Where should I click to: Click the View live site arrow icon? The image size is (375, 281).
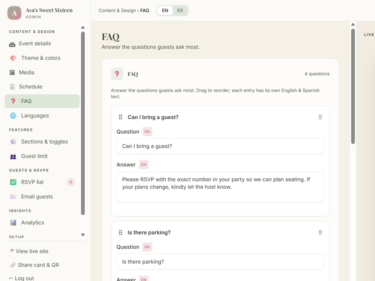pyautogui.click(x=12, y=251)
